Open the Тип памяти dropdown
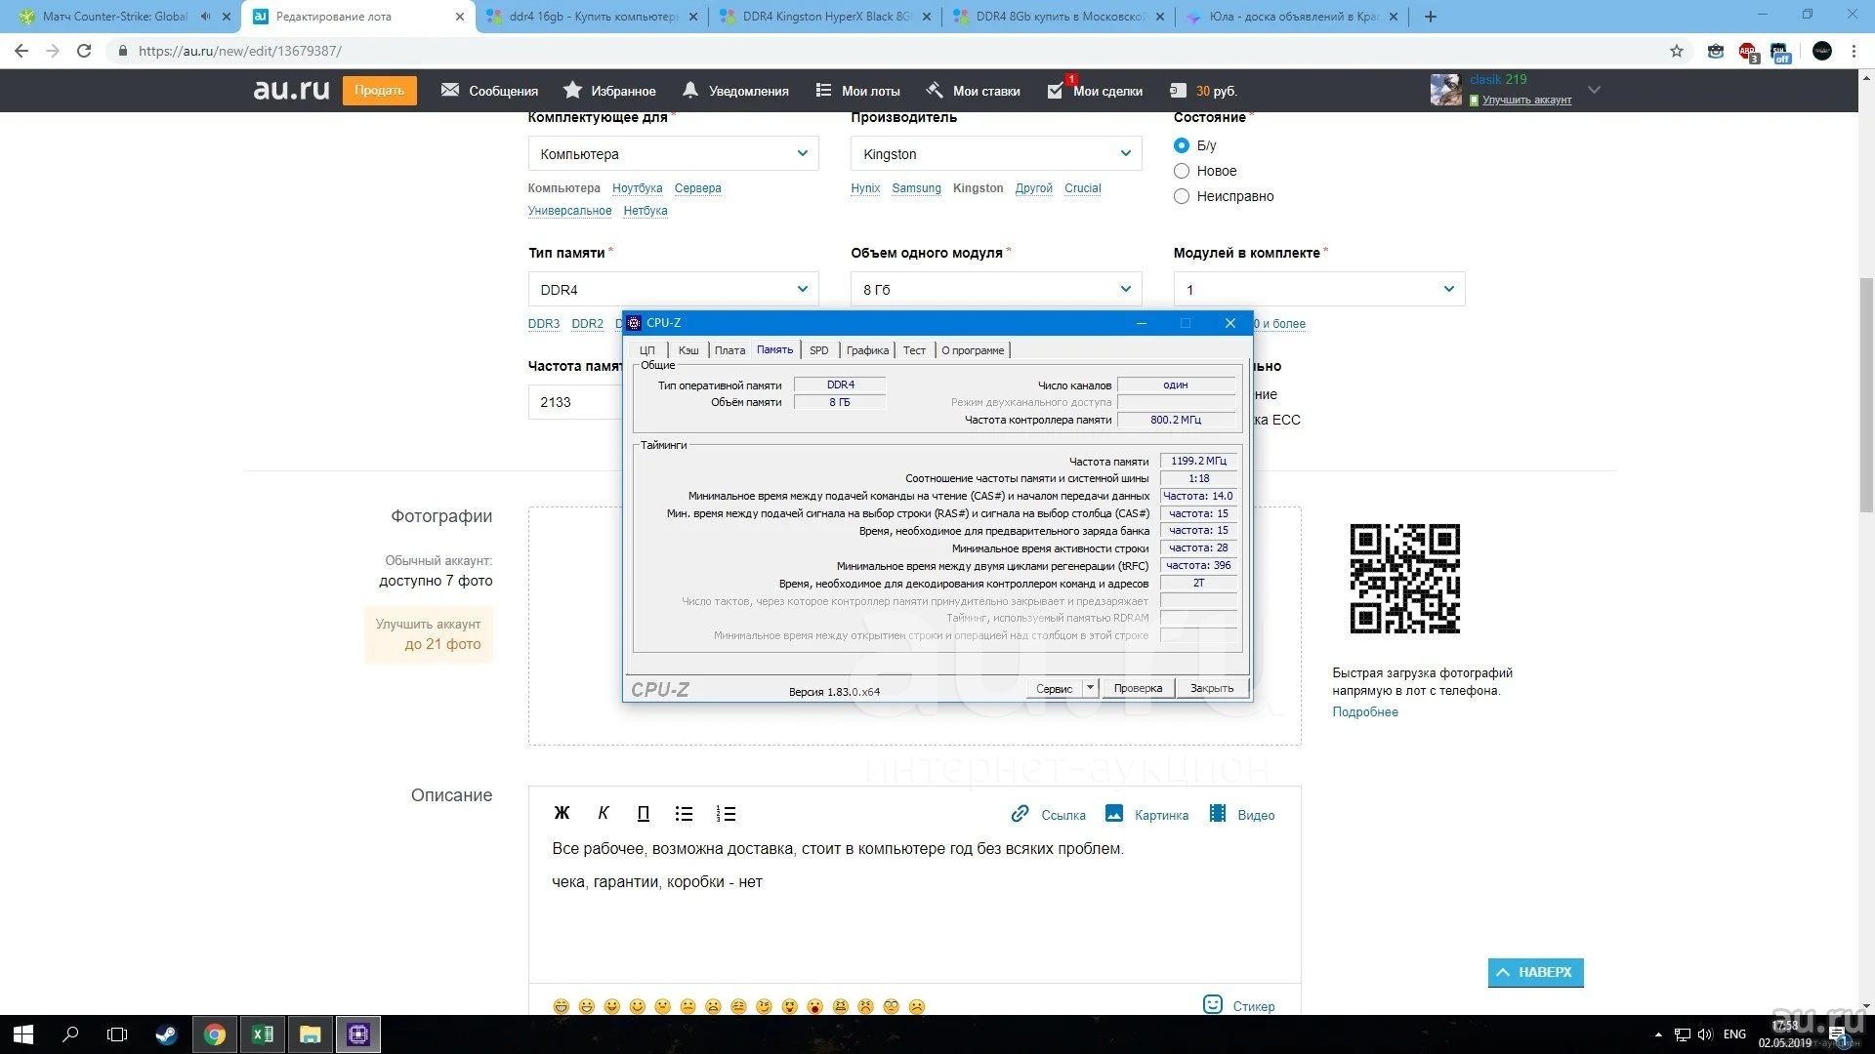Screen dimensions: 1875x1054 (x=673, y=289)
